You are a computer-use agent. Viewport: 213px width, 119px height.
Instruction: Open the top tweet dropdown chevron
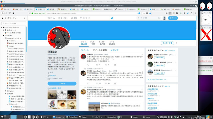pyautogui.click(x=142, y=55)
